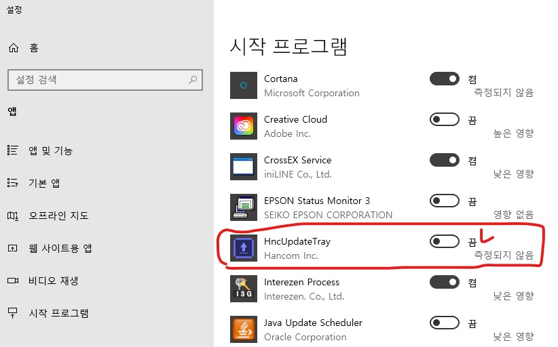Viewport: 558px width, 347px height.
Task: Click the Hancom Inc. publisher text
Action: click(x=291, y=256)
